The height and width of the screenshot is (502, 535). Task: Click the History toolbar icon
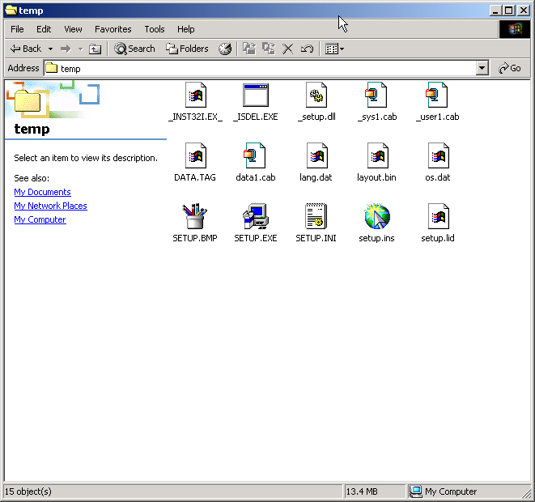coord(225,49)
